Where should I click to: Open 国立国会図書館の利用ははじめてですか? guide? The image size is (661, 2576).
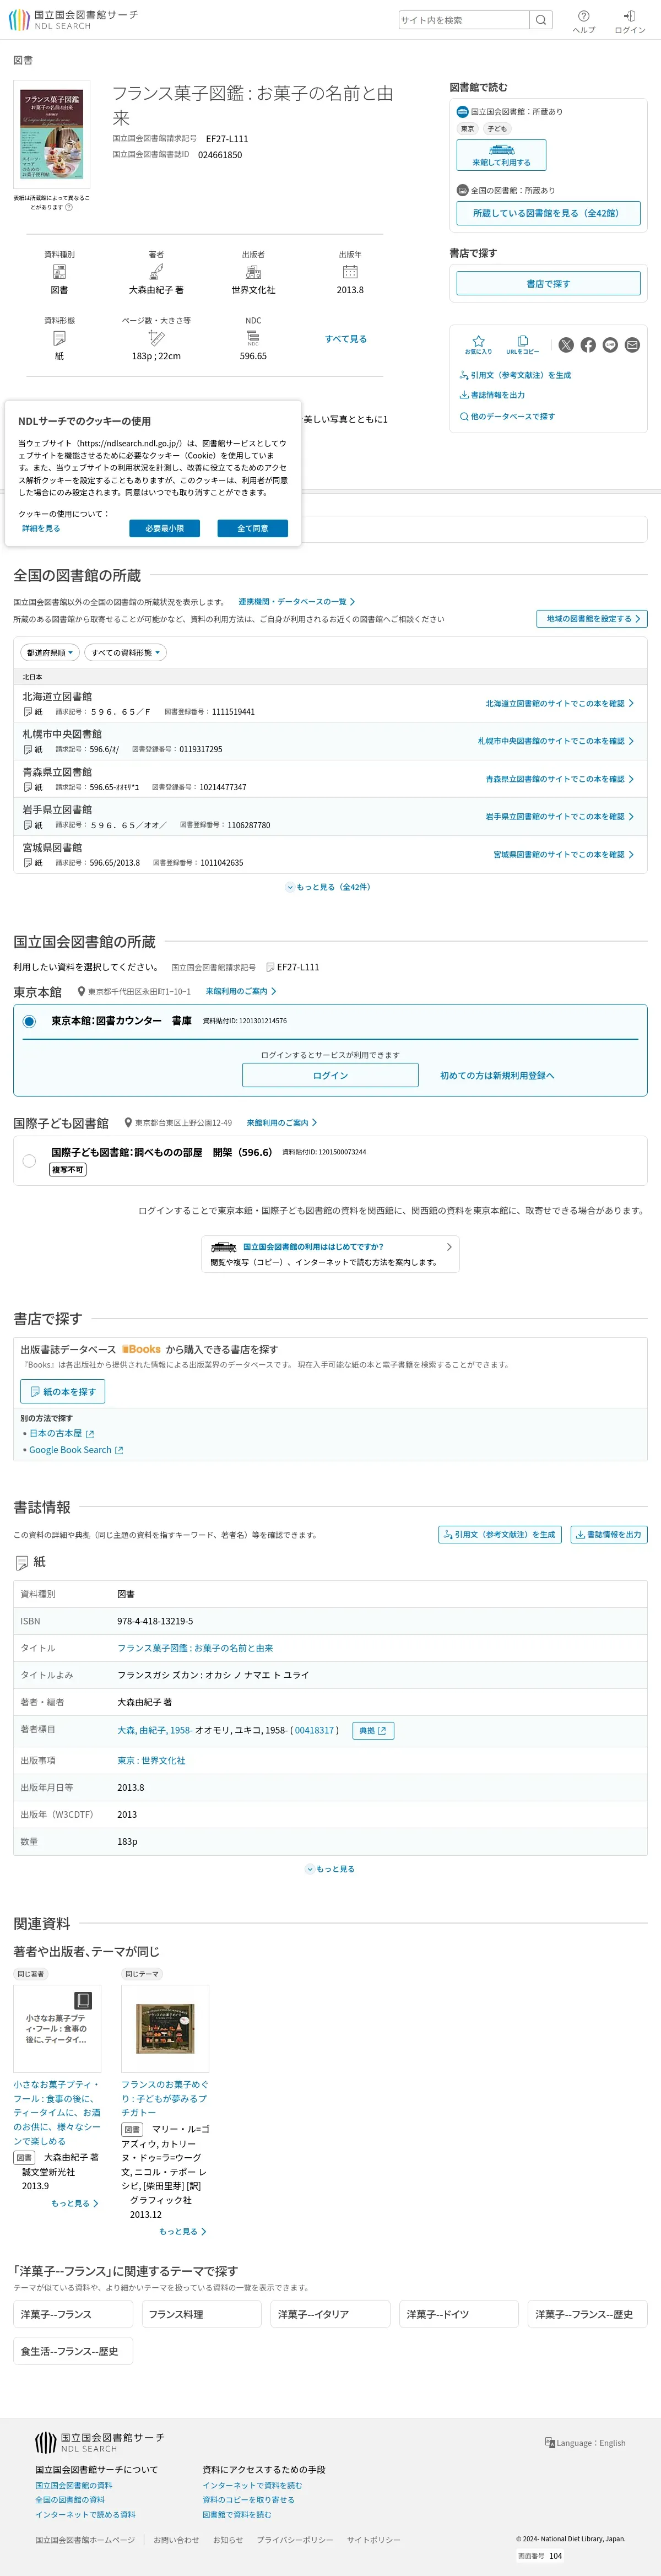(330, 1254)
